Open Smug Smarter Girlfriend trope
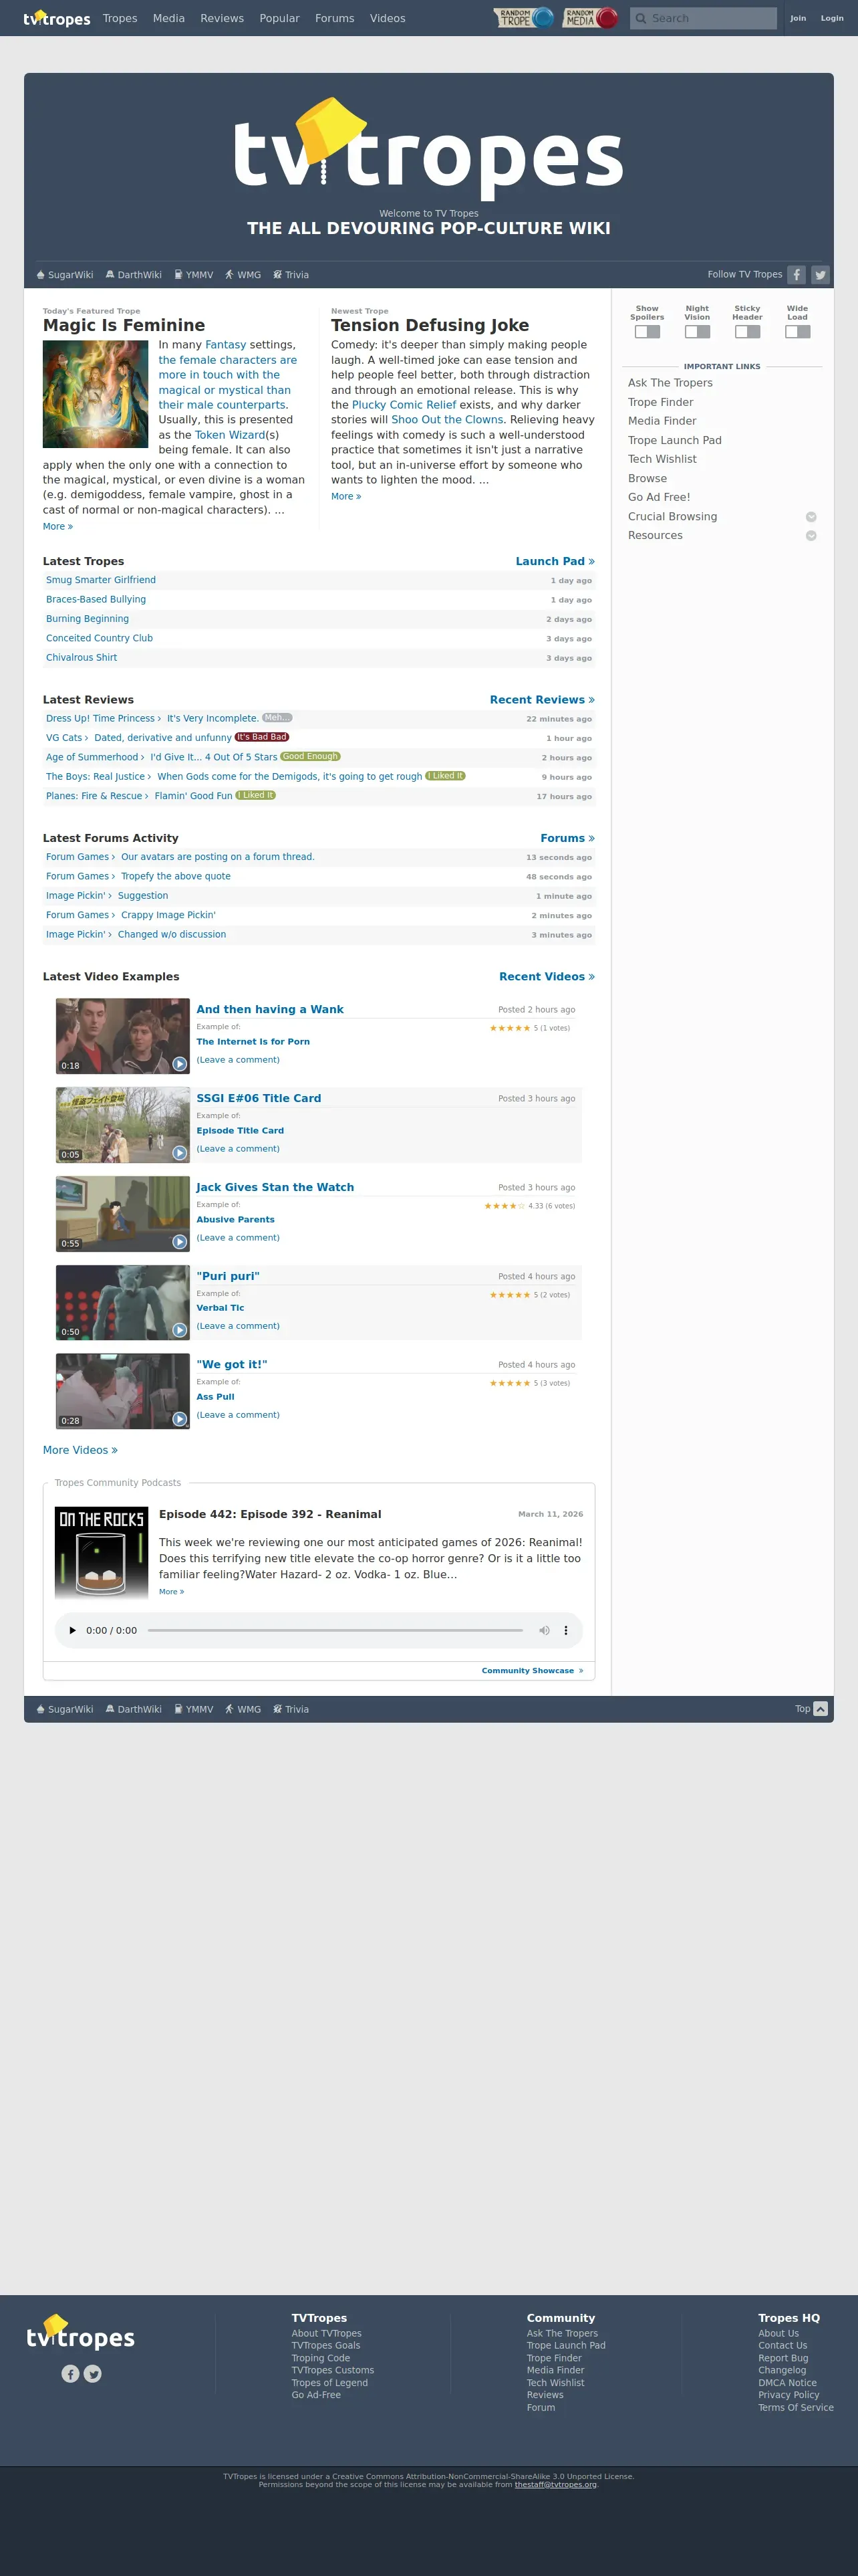The width and height of the screenshot is (858, 2576). (101, 580)
